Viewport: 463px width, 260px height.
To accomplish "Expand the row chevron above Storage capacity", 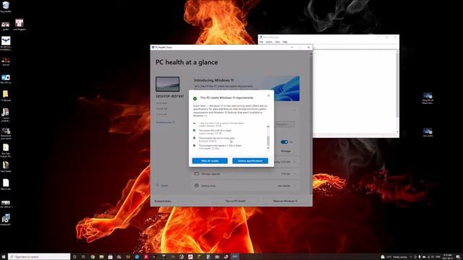I will [295, 162].
